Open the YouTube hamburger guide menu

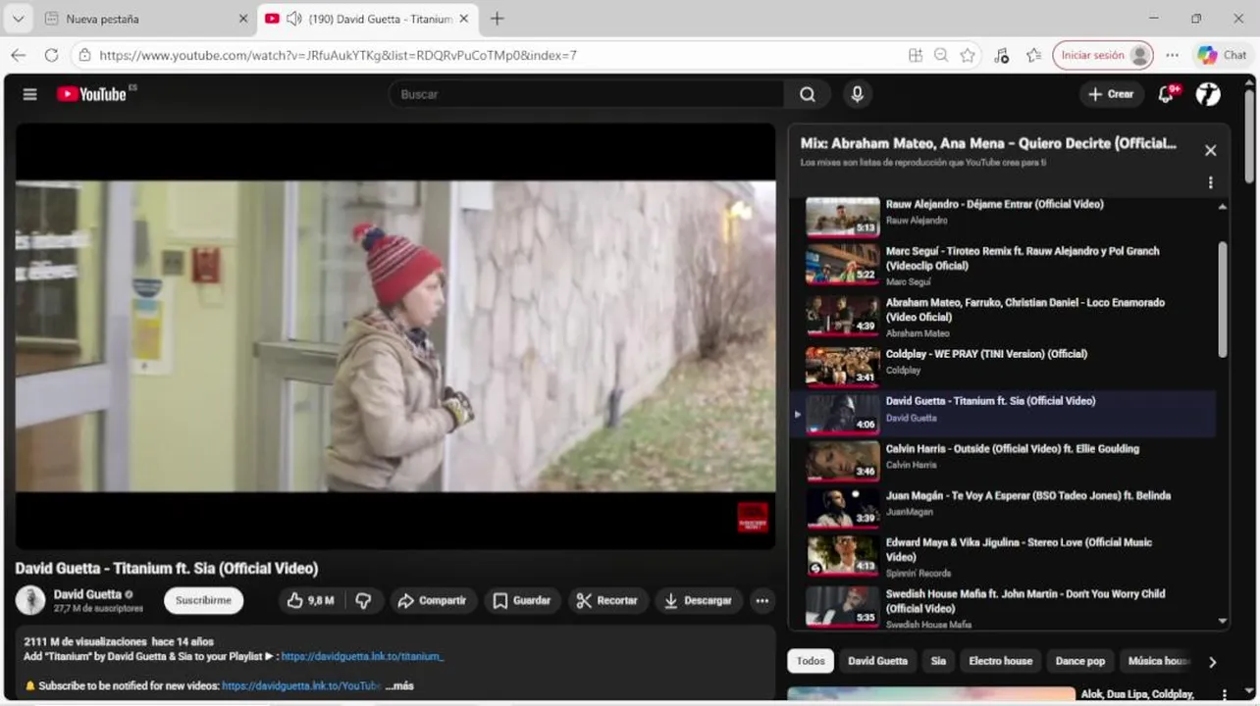pos(30,94)
